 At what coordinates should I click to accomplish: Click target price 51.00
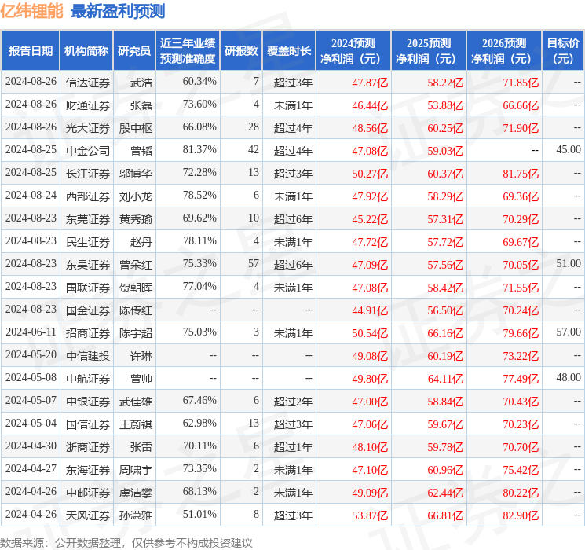tap(569, 264)
